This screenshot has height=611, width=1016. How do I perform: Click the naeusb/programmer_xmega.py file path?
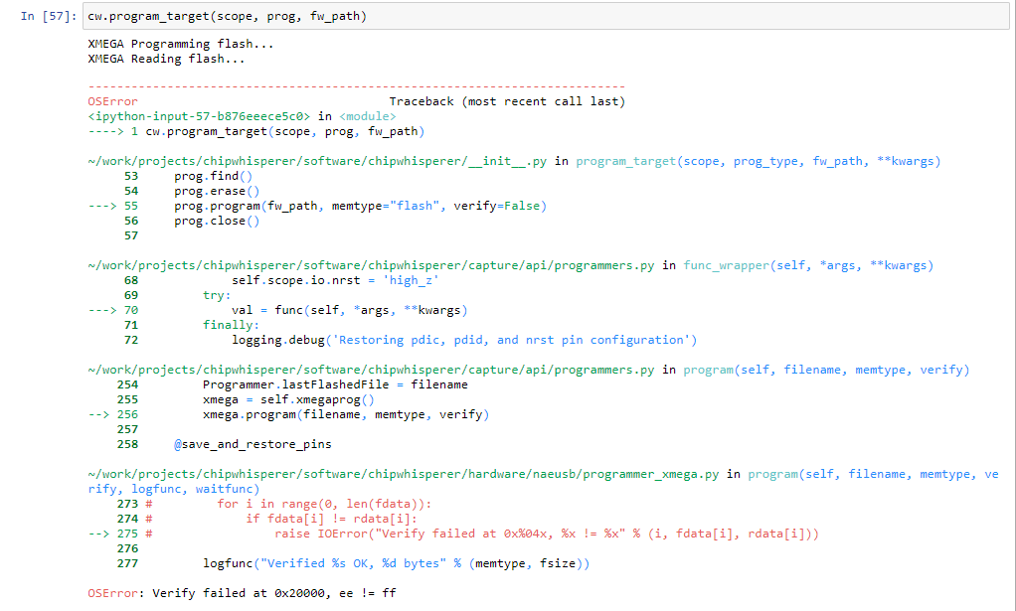(x=404, y=474)
